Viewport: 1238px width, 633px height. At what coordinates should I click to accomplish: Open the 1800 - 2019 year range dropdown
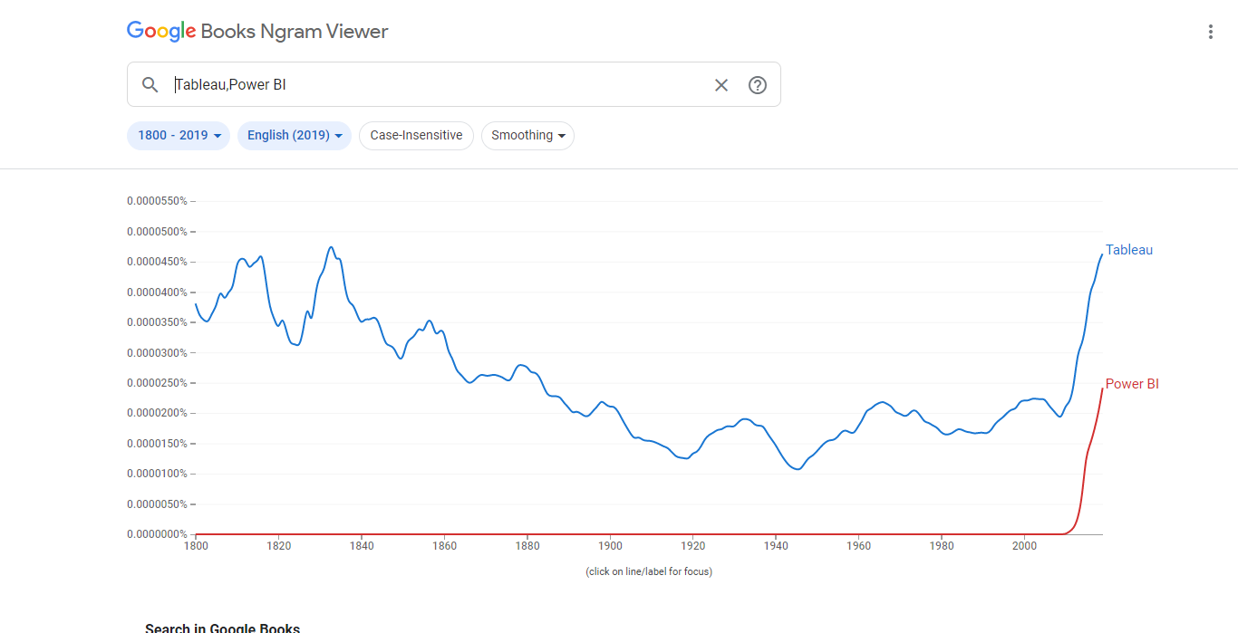tap(179, 136)
